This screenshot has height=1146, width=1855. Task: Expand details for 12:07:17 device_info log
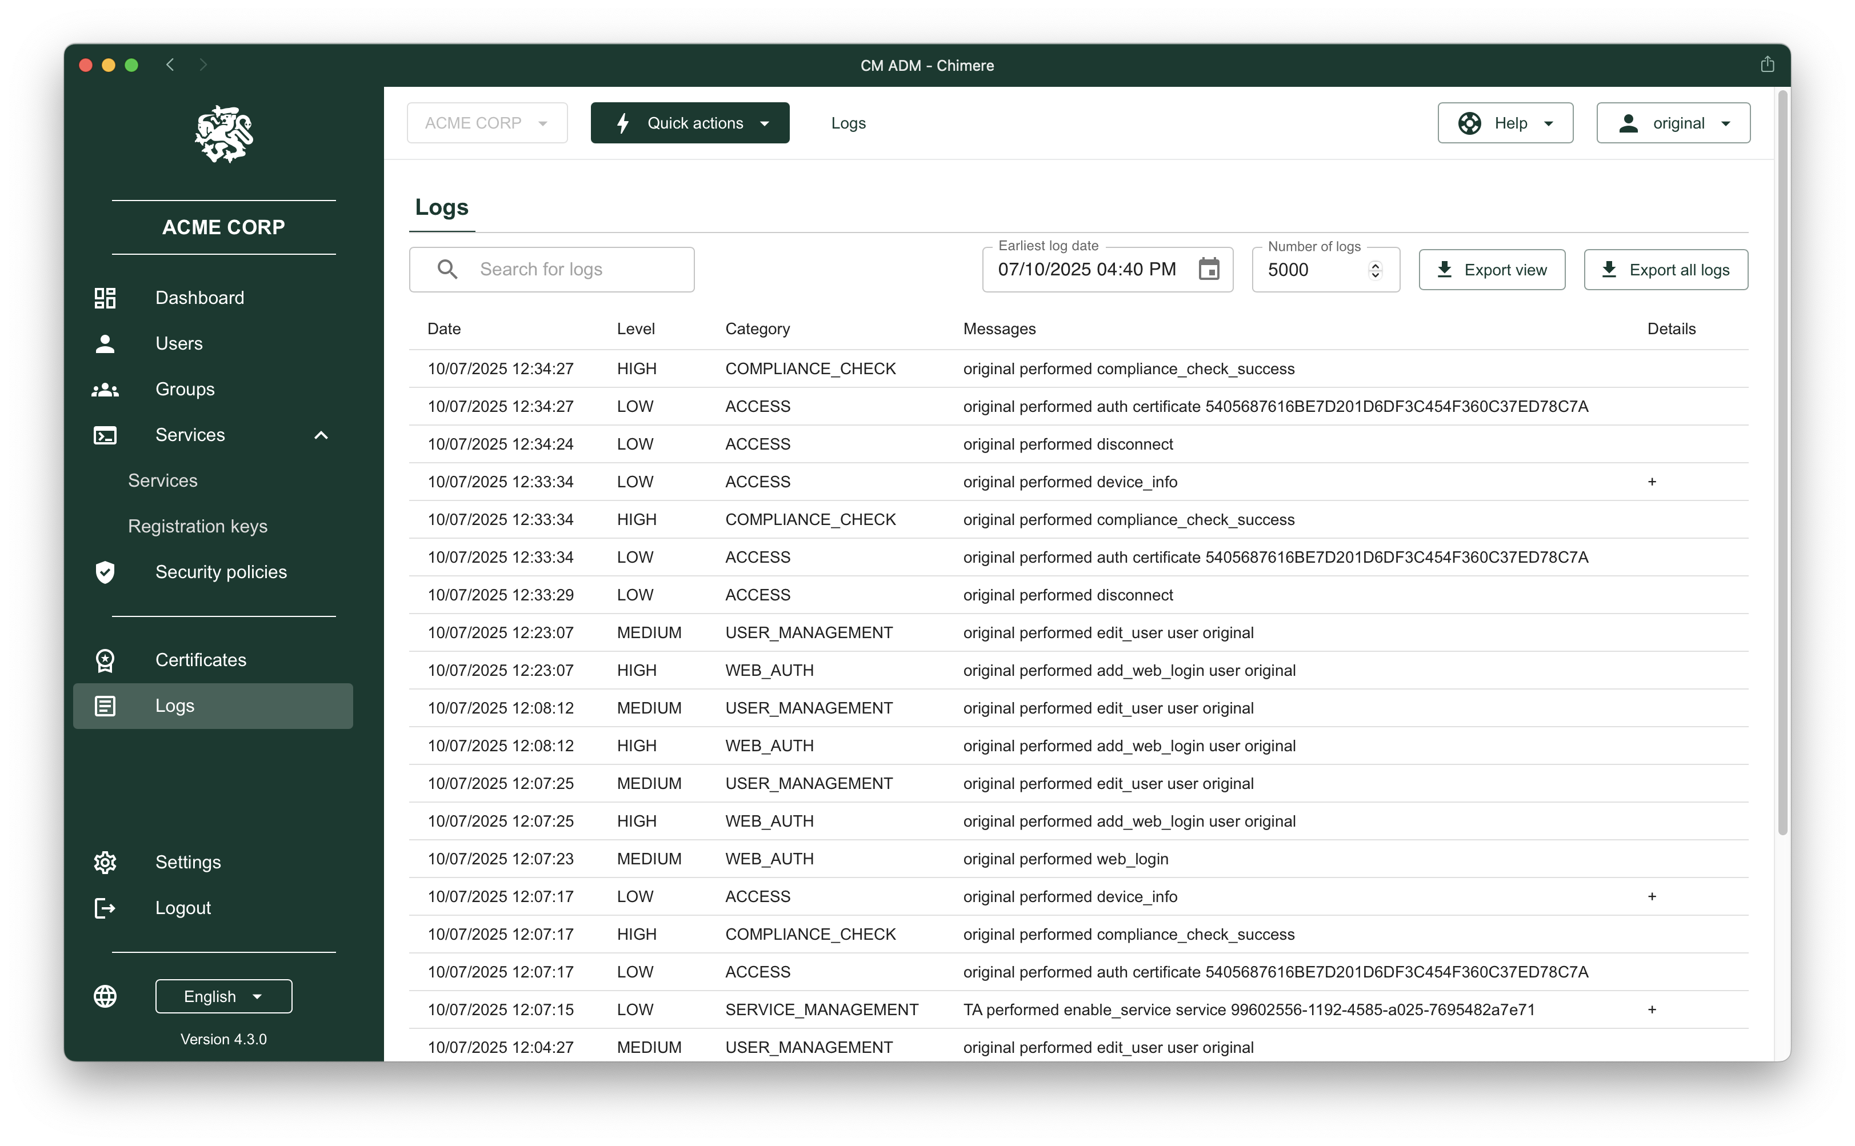pyautogui.click(x=1652, y=897)
